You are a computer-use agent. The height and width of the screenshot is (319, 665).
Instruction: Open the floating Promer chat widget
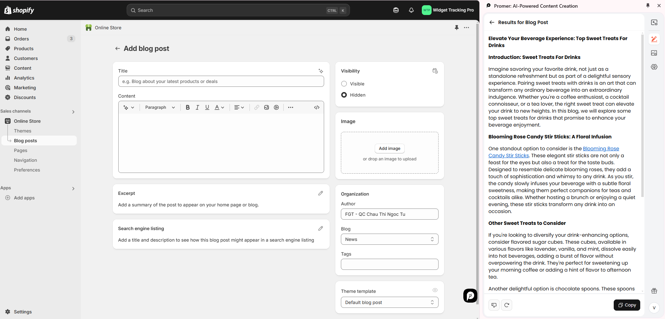(470, 296)
